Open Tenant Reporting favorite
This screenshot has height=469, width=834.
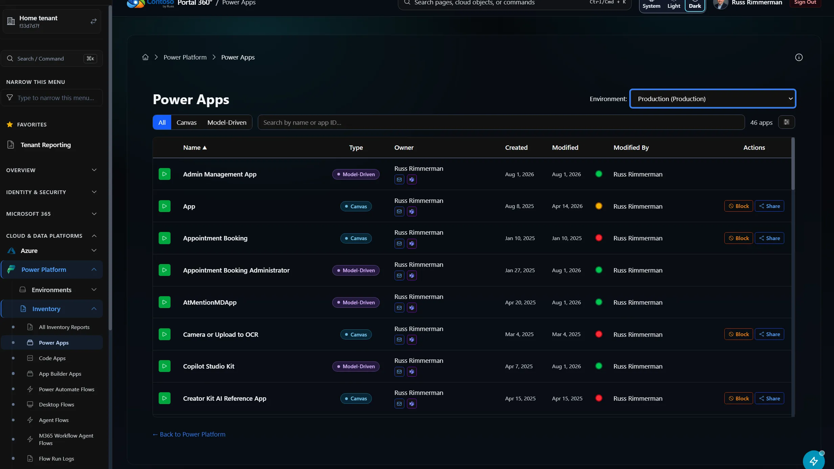[46, 145]
